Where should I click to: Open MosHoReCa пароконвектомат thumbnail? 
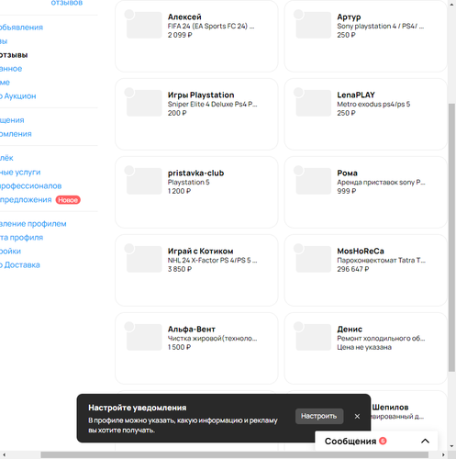point(314,259)
